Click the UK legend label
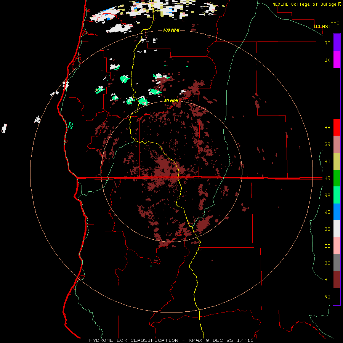 click(327, 60)
